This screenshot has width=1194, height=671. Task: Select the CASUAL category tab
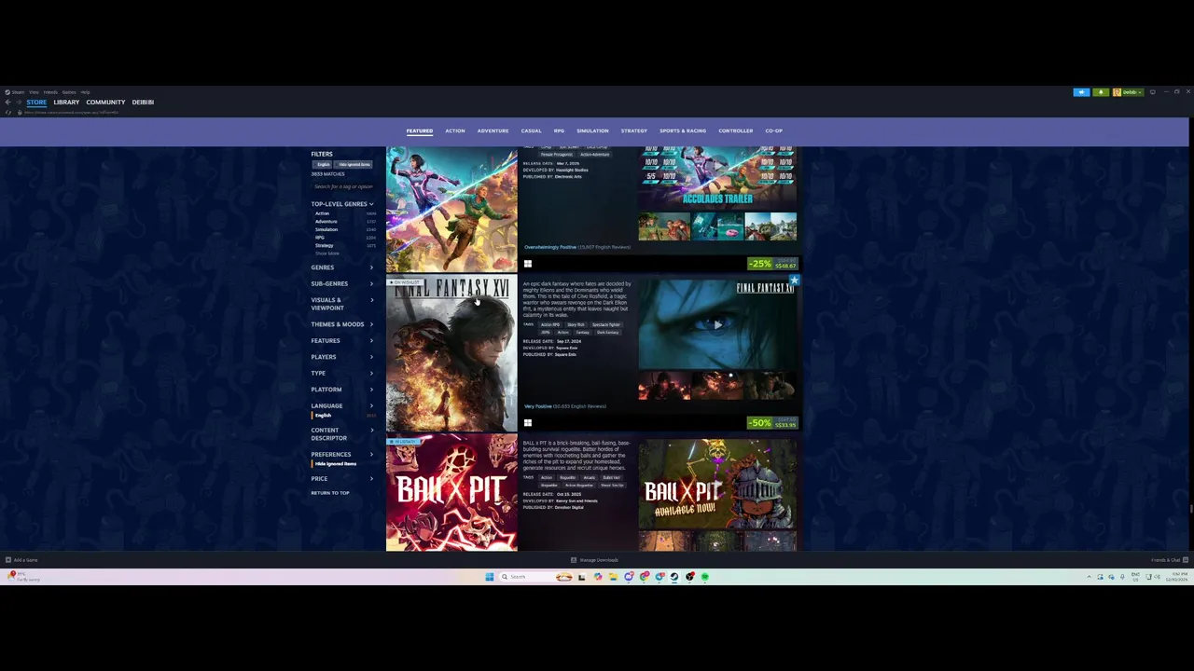tap(531, 130)
